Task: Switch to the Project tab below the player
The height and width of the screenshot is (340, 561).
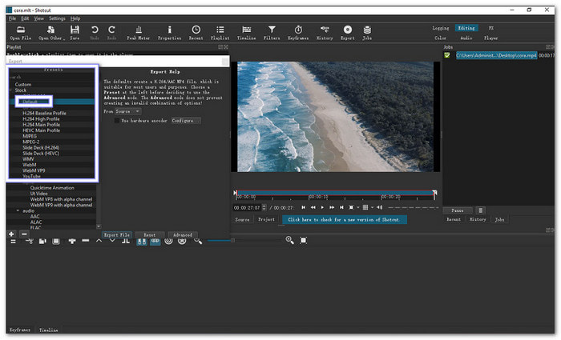Action: (x=267, y=219)
